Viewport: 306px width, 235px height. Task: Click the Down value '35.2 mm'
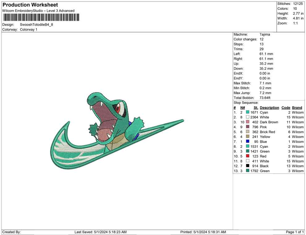pyautogui.click(x=266, y=68)
